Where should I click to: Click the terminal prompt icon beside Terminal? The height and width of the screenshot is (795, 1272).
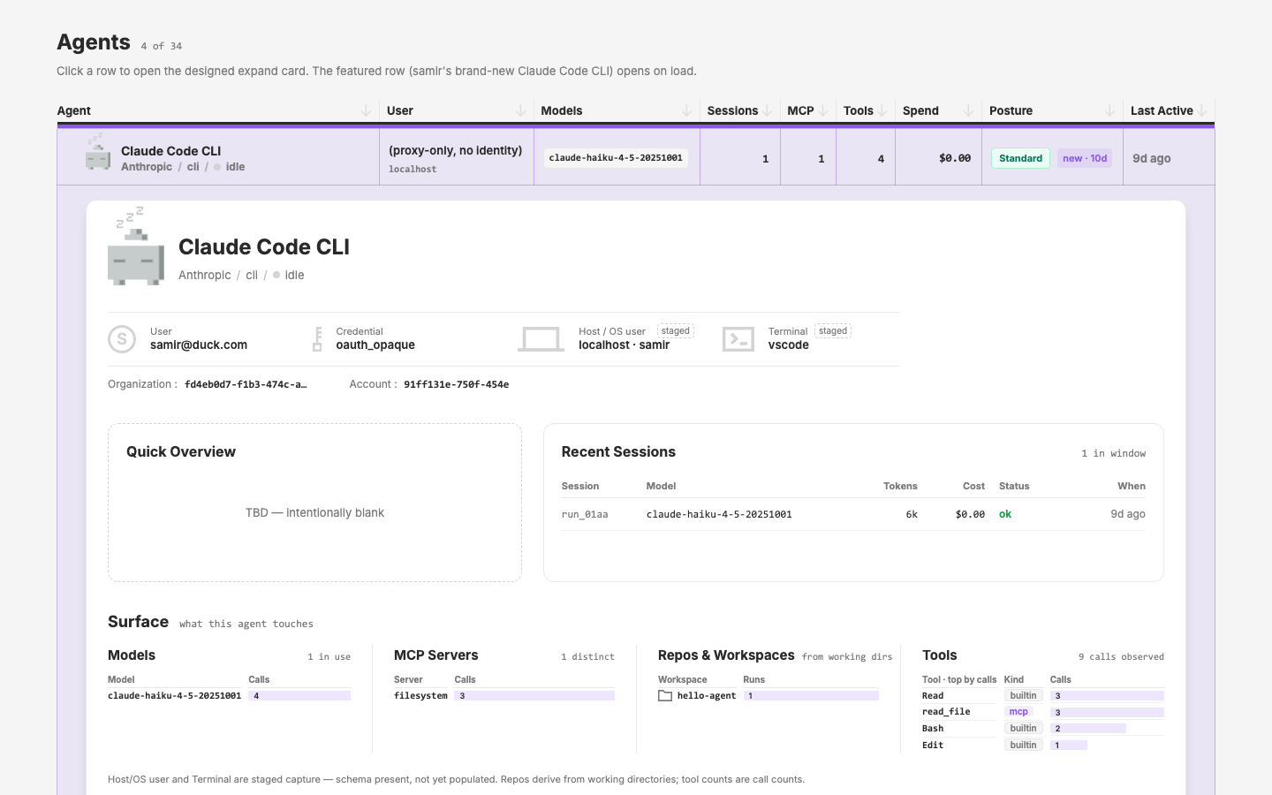tap(738, 339)
